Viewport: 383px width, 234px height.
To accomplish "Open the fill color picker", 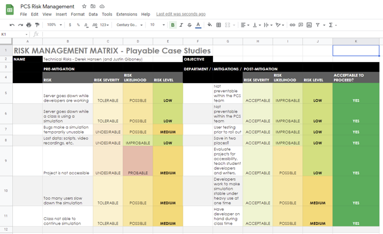I will coord(209,25).
